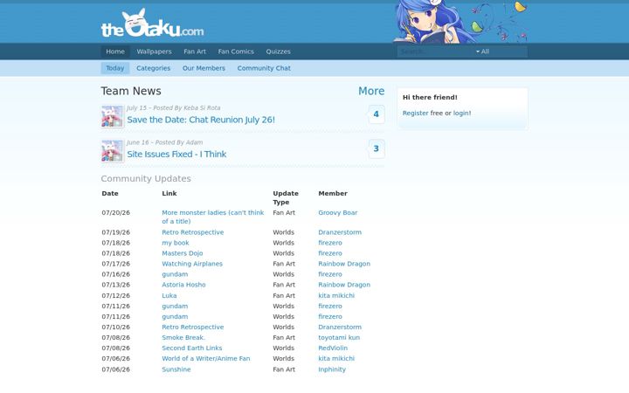The height and width of the screenshot is (393, 629).
Task: Open the Quizzes section
Action: coord(278,52)
